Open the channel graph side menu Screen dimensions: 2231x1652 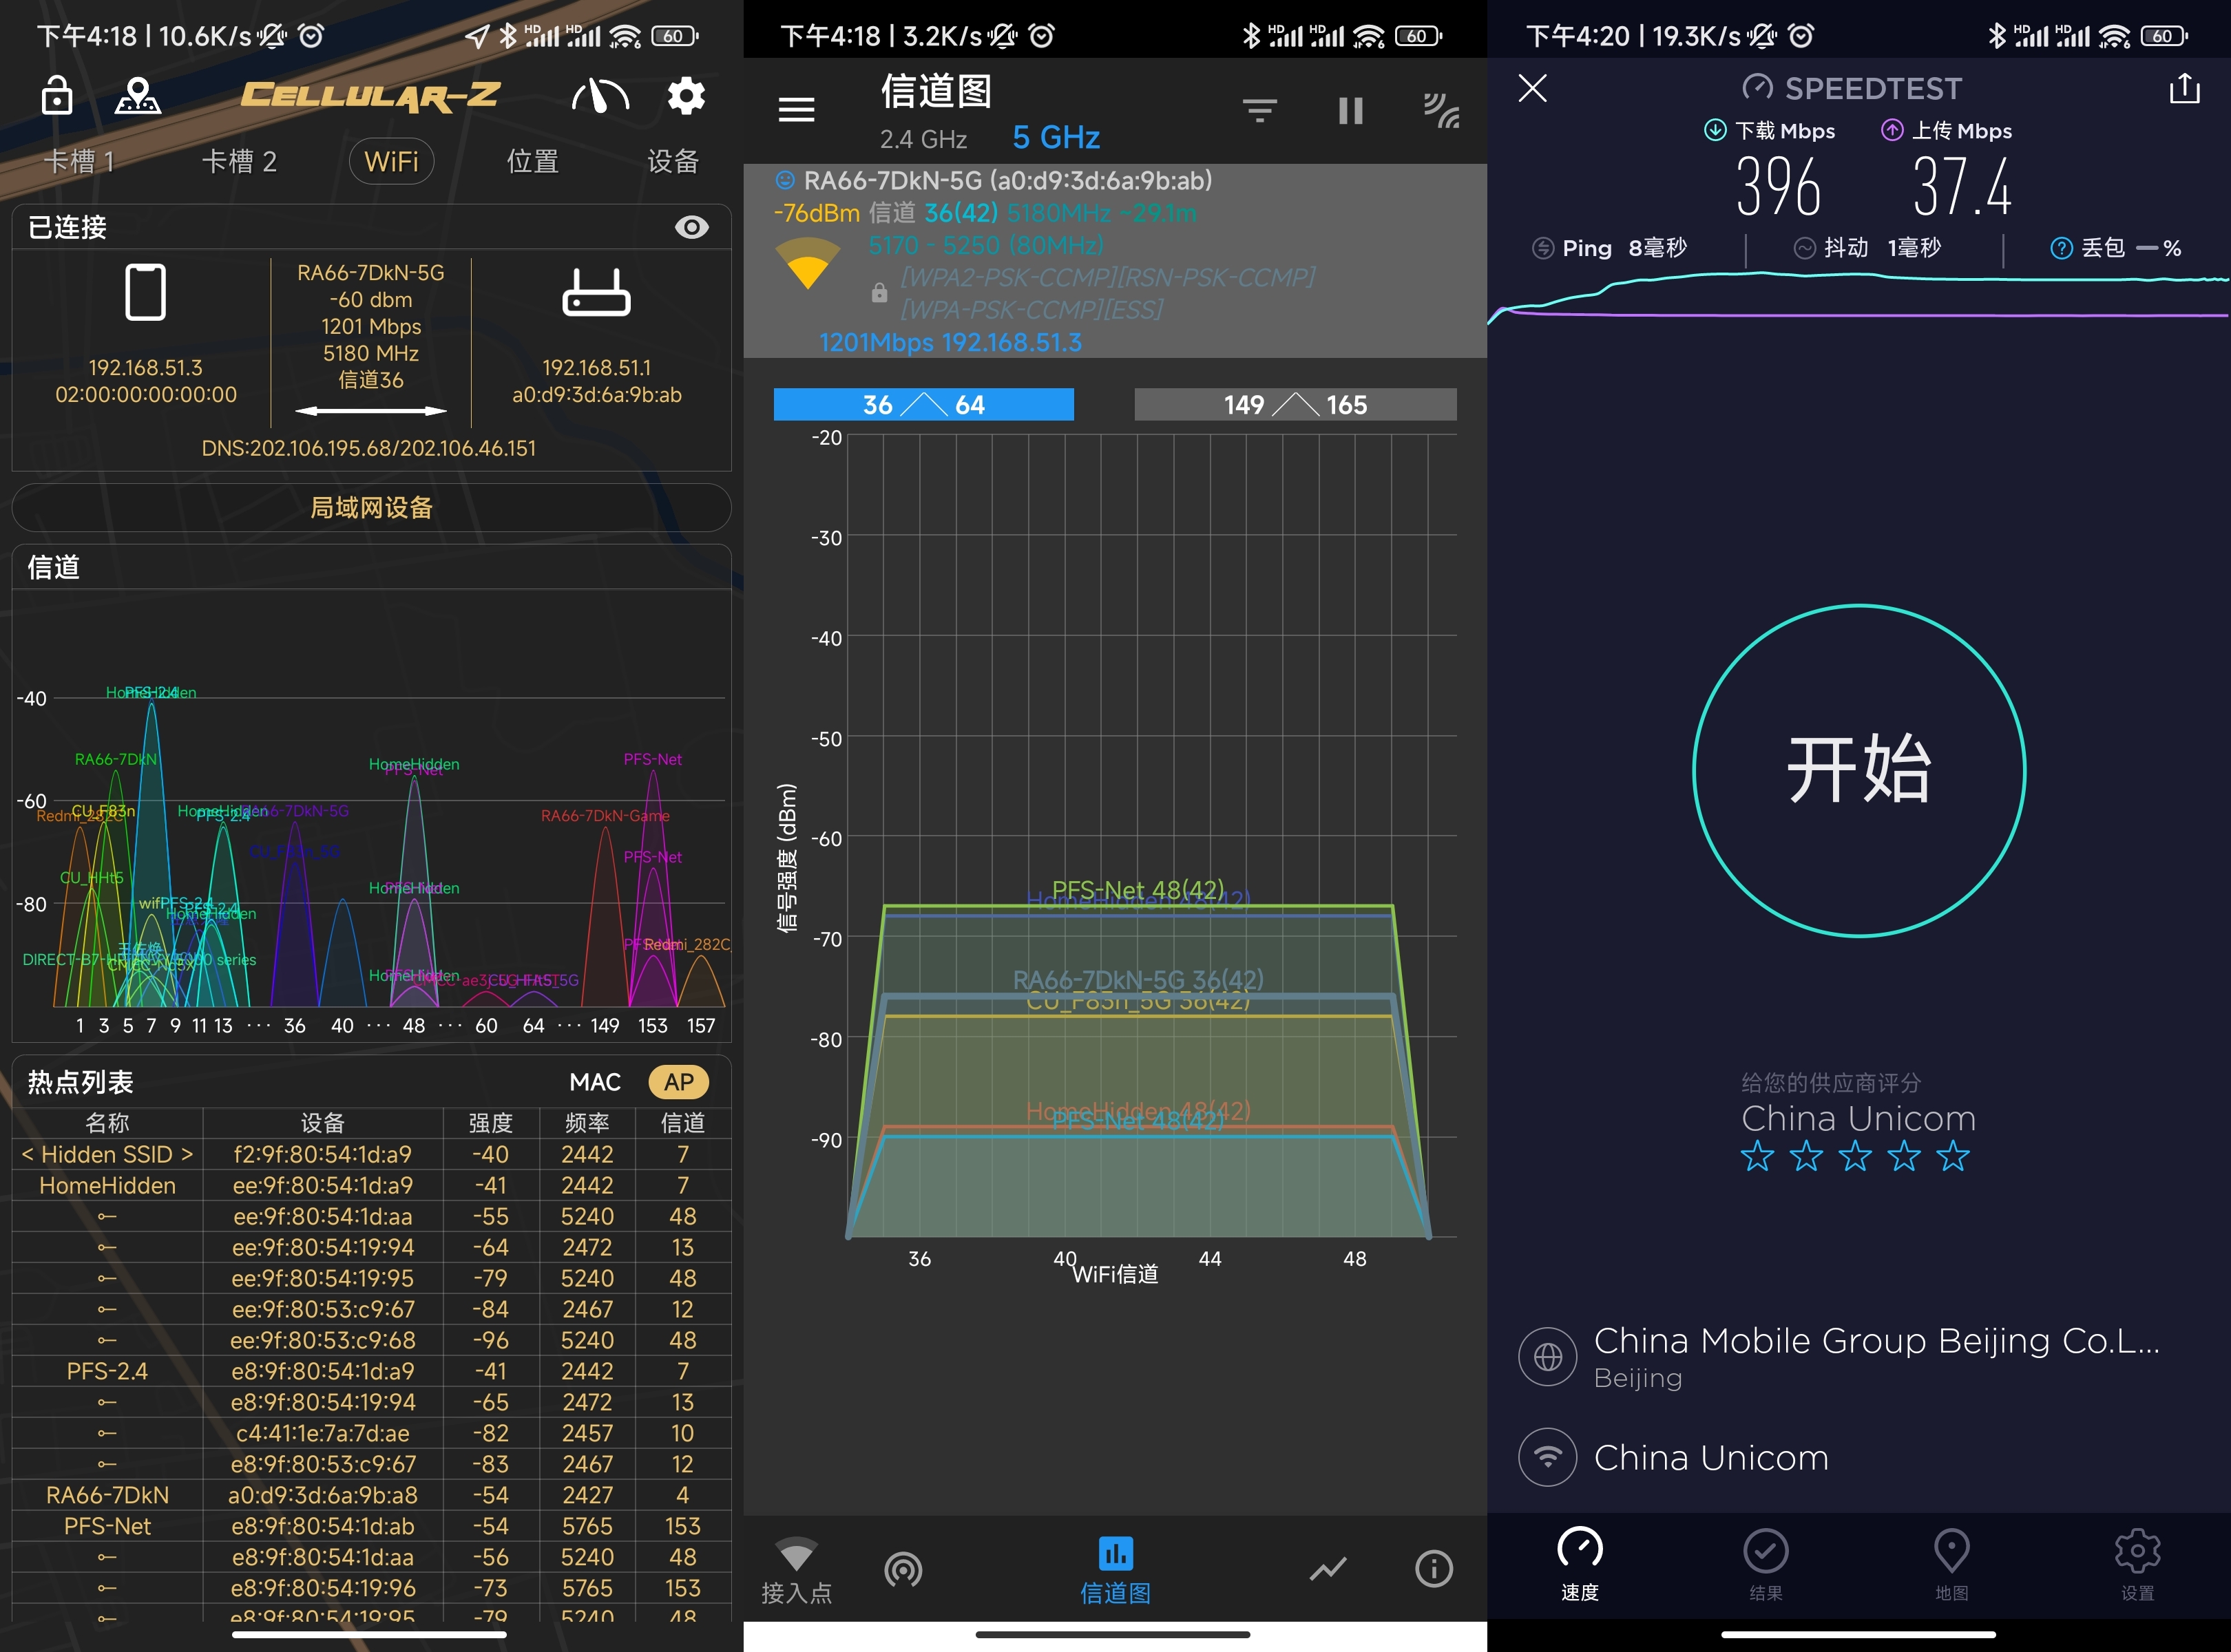pos(797,110)
